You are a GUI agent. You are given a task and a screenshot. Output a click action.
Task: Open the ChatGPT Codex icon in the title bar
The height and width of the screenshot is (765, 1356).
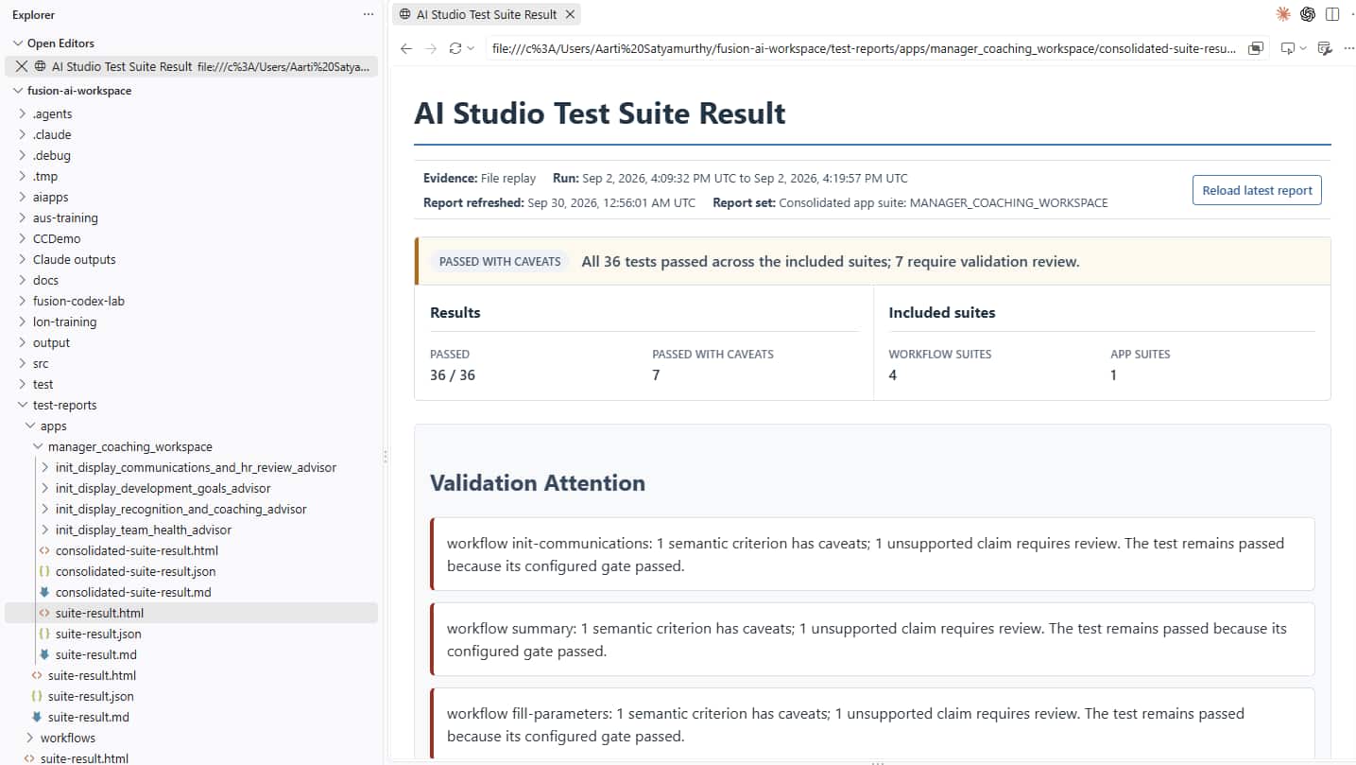1308,14
